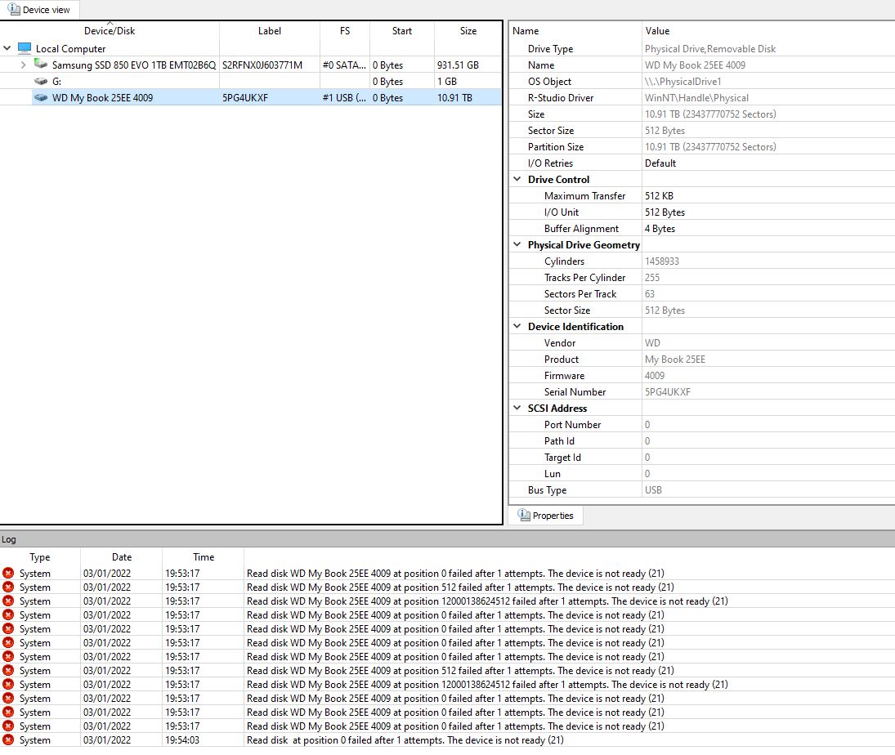Click the properties Value column header
Image resolution: width=895 pixels, height=755 pixels.
point(768,31)
